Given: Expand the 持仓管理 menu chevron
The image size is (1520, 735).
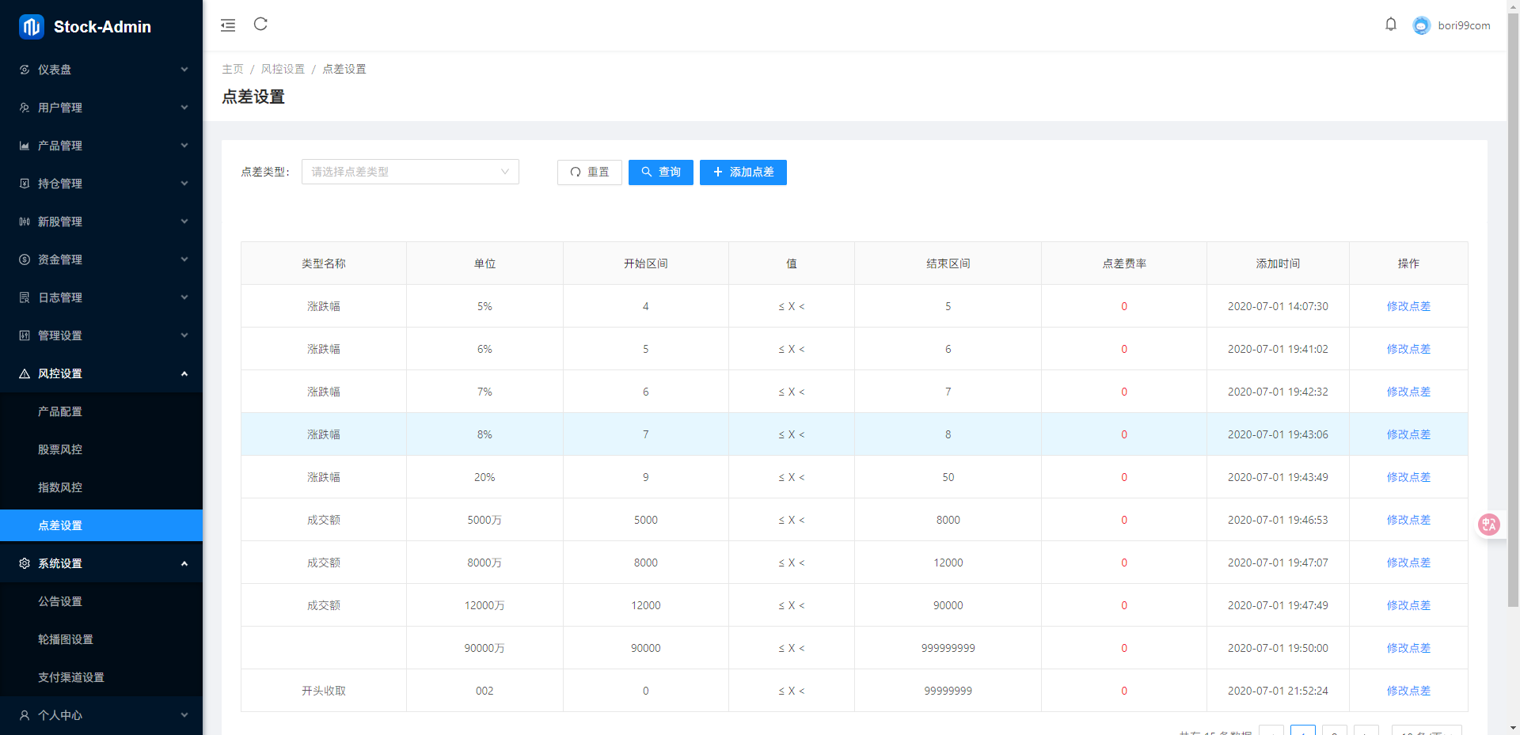Looking at the screenshot, I should point(184,184).
